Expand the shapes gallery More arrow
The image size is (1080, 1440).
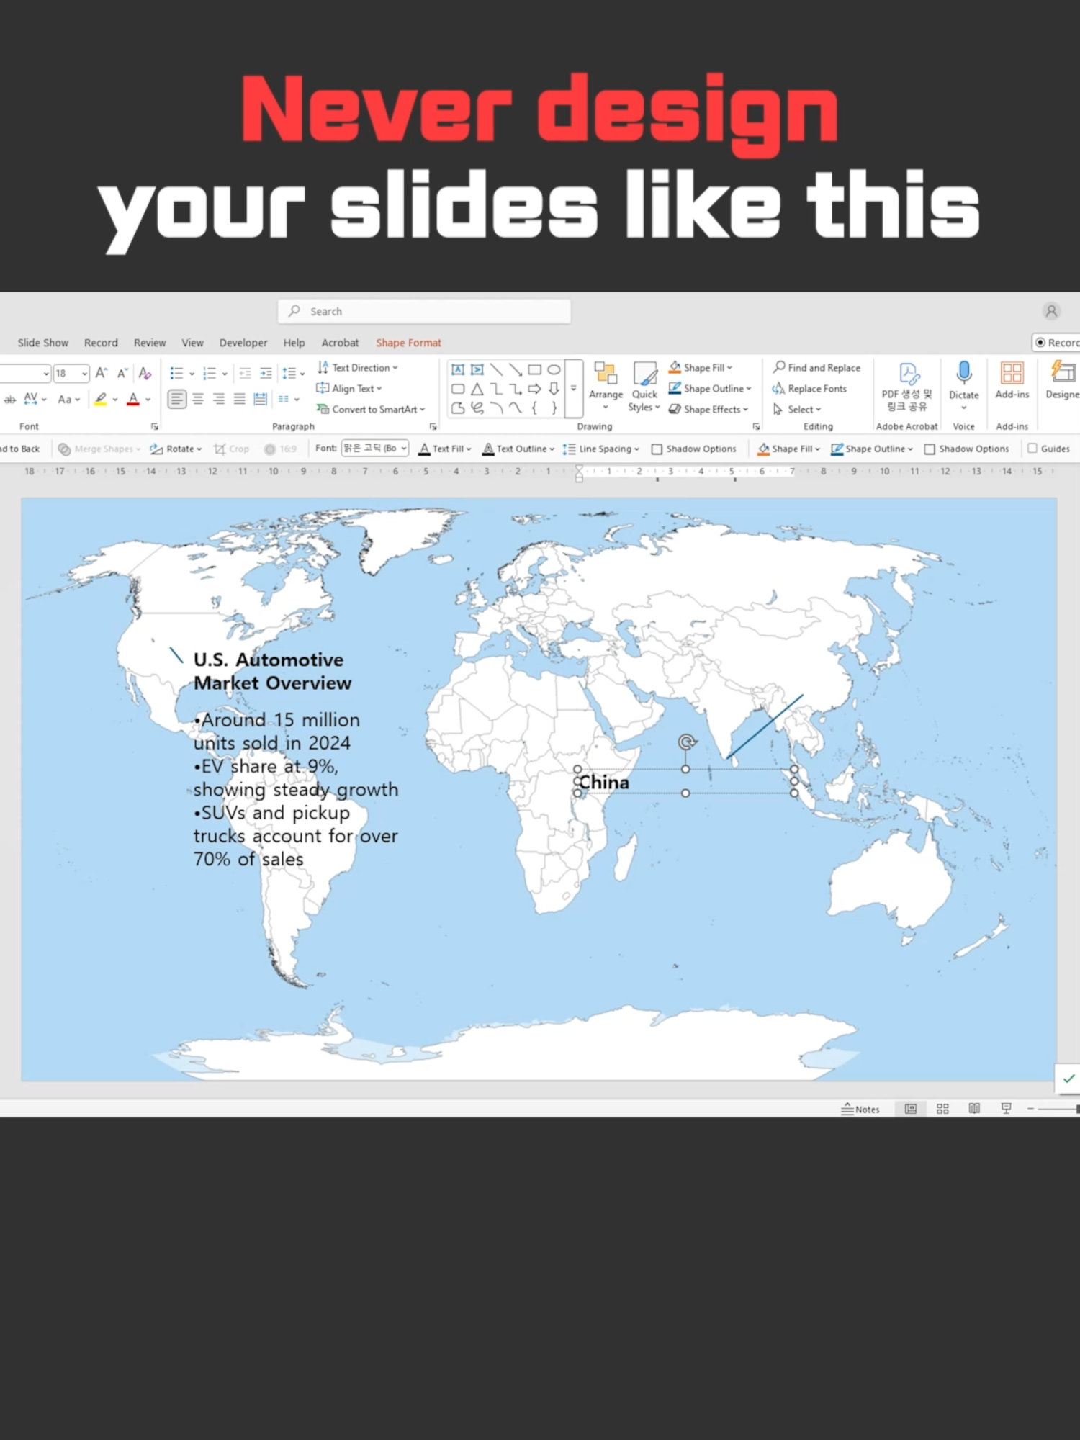[x=574, y=389]
